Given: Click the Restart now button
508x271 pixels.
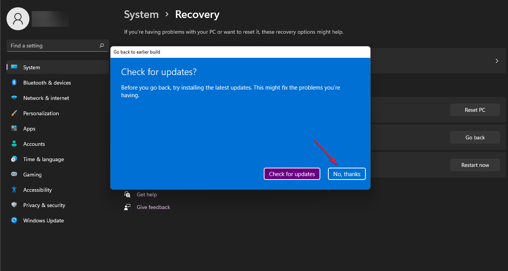Looking at the screenshot, I should pos(475,165).
